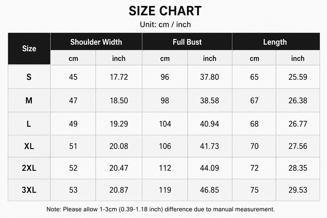
Task: Click the 17.72 shoulder inch value
Action: pyautogui.click(x=119, y=77)
